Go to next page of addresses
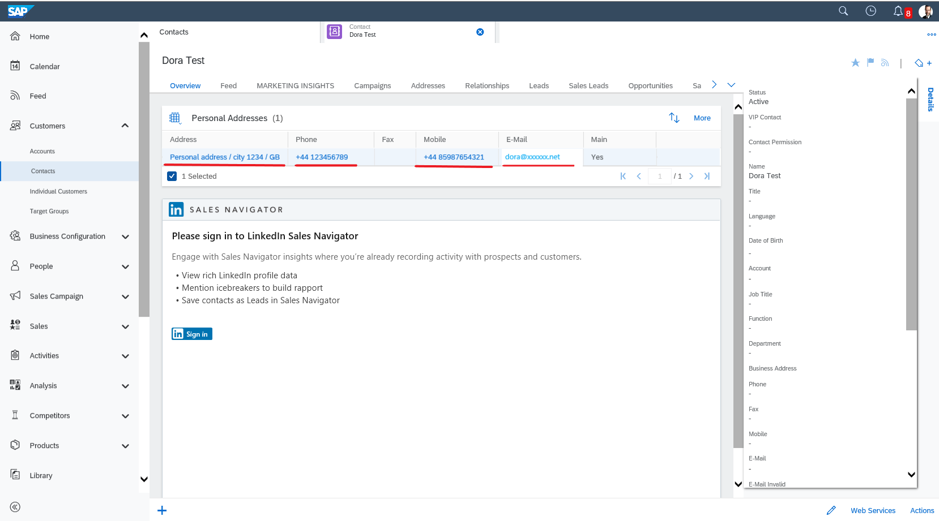Viewport: 939px width, 521px height. pos(691,176)
